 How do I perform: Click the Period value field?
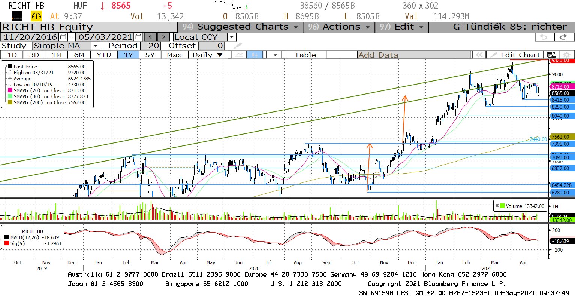pyautogui.click(x=151, y=46)
